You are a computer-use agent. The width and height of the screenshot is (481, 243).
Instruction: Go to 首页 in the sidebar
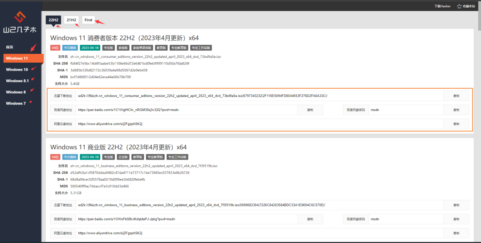pyautogui.click(x=9, y=47)
